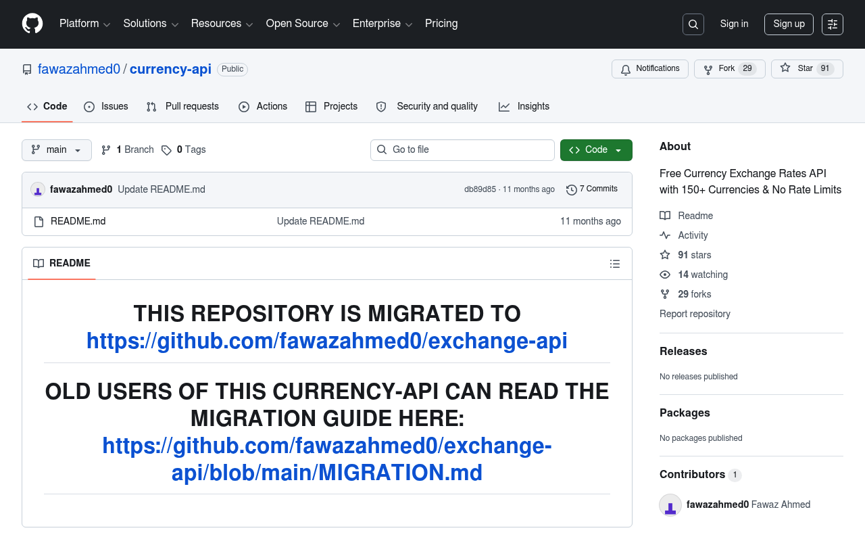
Task: View the 7 Commits history
Action: tap(592, 189)
